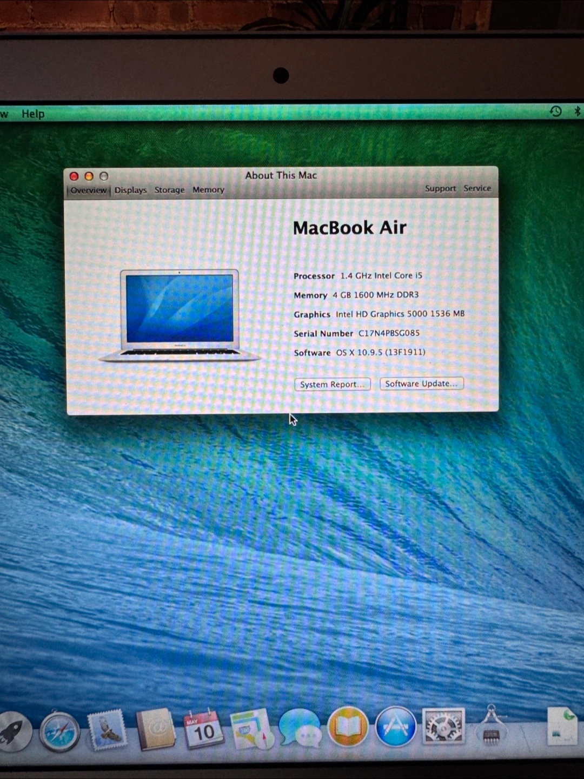584x779 pixels.
Task: Open the Service section
Action: (477, 188)
